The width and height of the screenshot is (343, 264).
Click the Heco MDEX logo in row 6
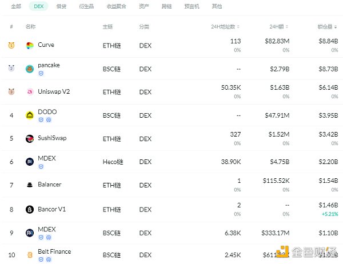pos(30,162)
